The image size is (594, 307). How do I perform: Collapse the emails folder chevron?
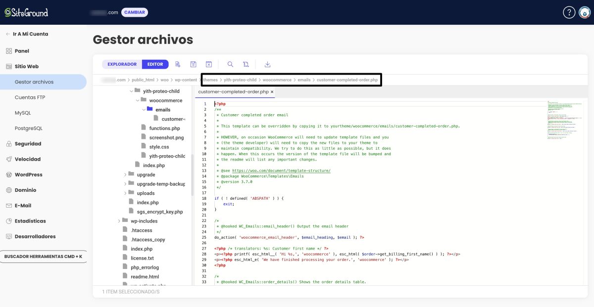(144, 110)
